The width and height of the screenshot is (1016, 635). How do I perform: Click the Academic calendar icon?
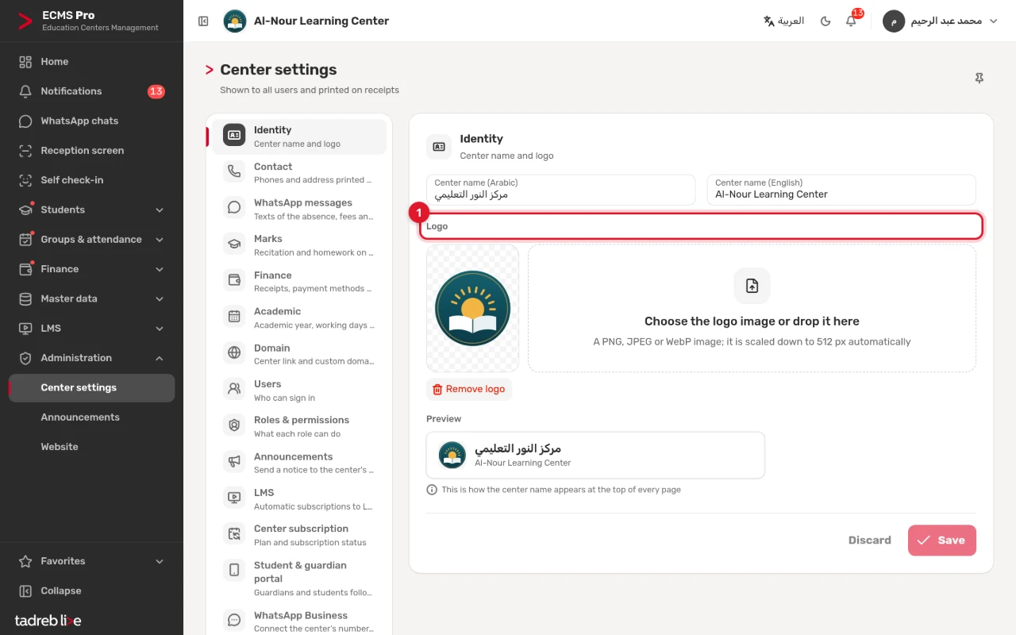tap(234, 316)
